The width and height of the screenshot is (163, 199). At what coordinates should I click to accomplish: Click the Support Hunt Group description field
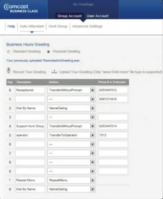30,126
